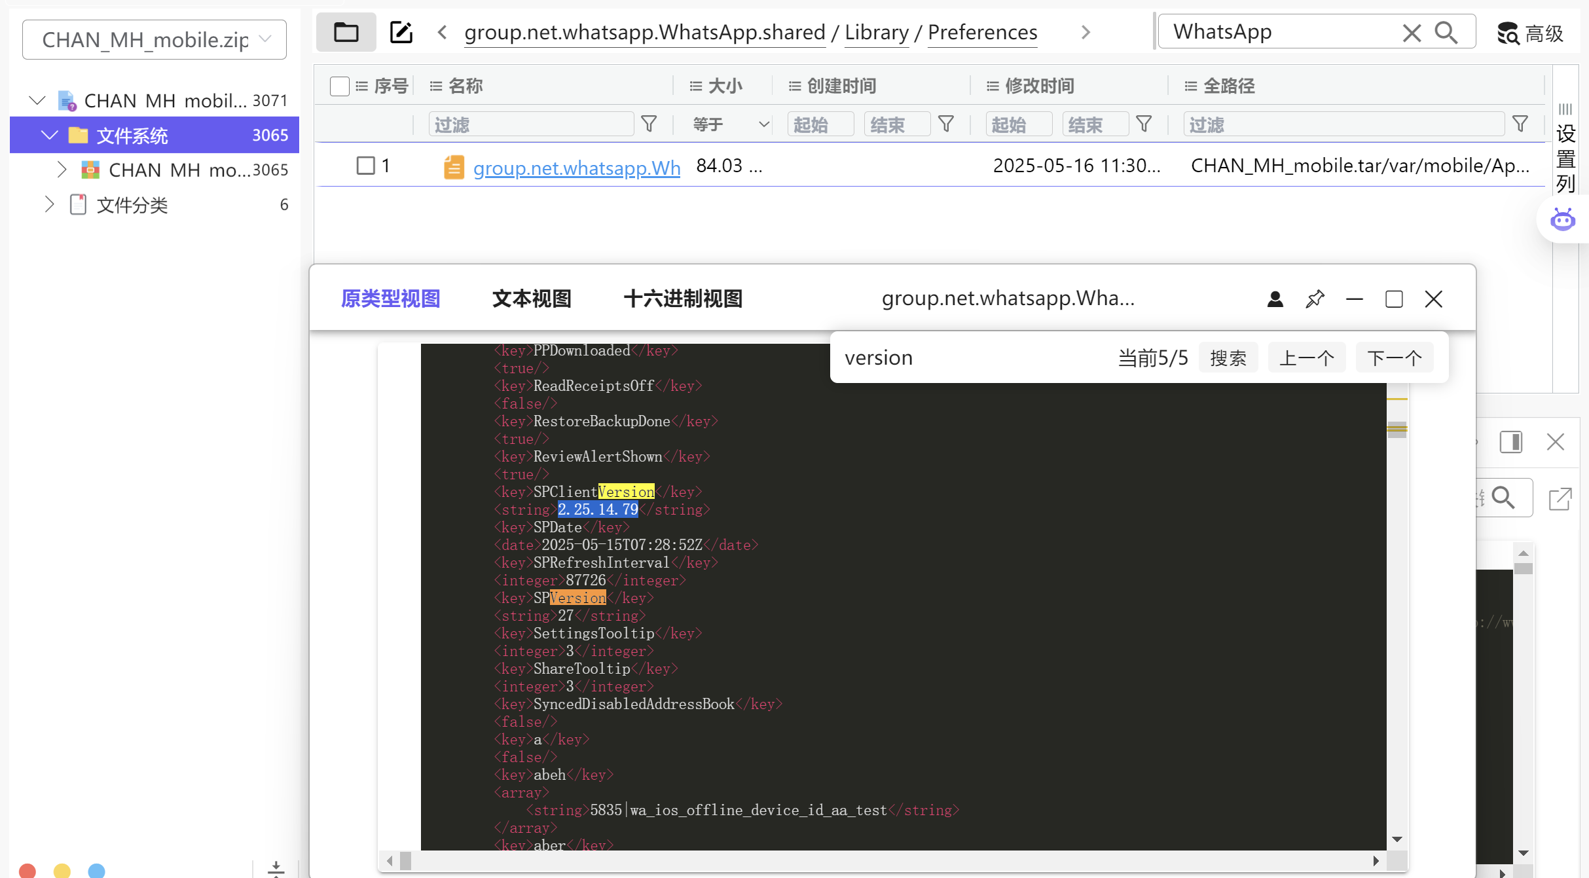Switch to the 十六进制视图 tab
1589x878 pixels.
point(683,299)
